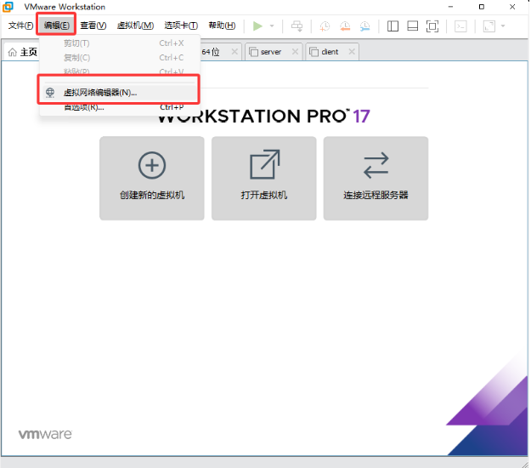The height and width of the screenshot is (468, 531).
Task: Minimize the VMware Workstation window
Action: [x=450, y=7]
